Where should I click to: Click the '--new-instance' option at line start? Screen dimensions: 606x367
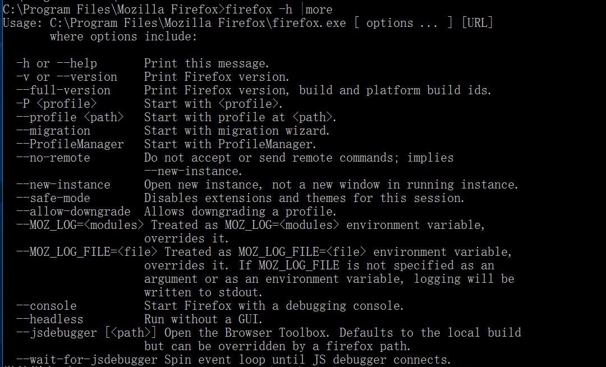coord(63,185)
